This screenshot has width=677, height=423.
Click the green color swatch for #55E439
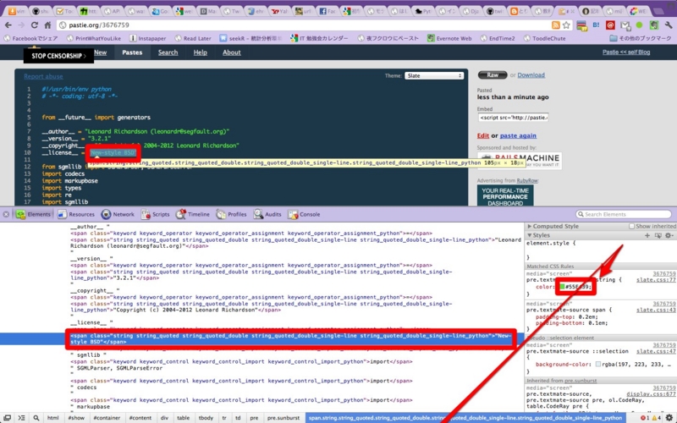(562, 287)
